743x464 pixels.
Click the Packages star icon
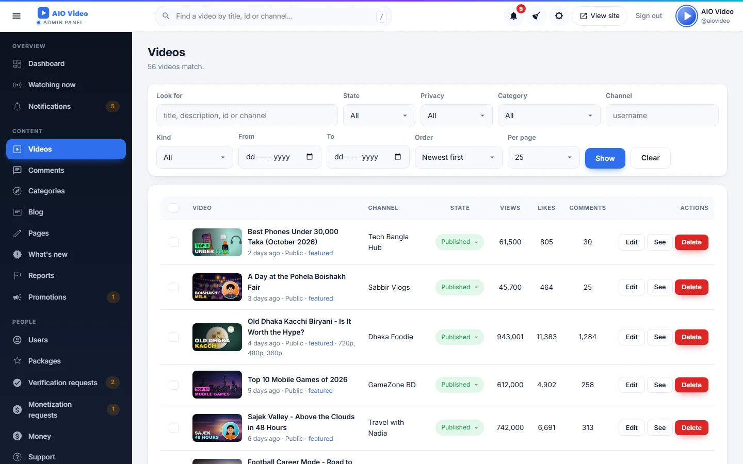pos(18,361)
